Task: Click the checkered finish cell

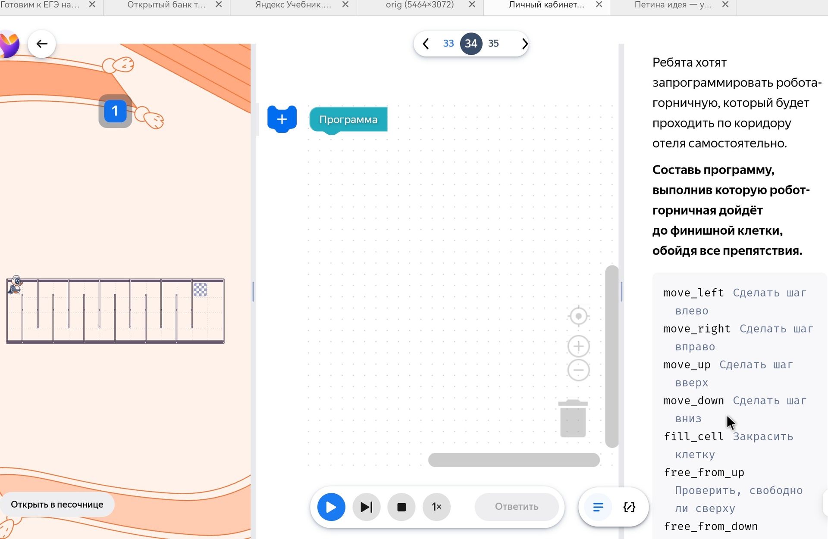Action: [200, 289]
